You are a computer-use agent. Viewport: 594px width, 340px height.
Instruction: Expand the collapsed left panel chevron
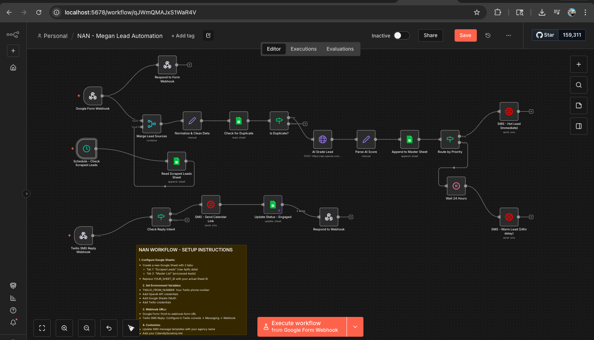26,193
